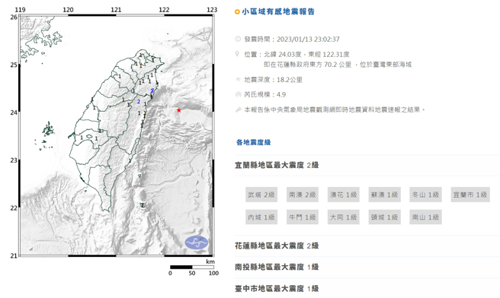Screen dimensions: 500x298
Task: Select the 大同 1級 intensity chip
Action: click(344, 217)
